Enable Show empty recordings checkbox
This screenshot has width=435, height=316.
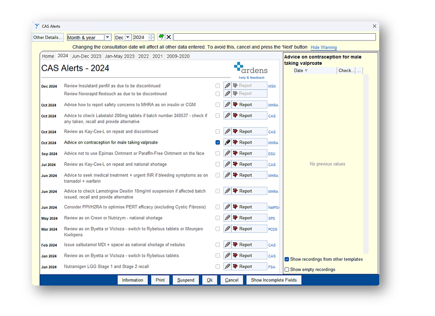[287, 269]
